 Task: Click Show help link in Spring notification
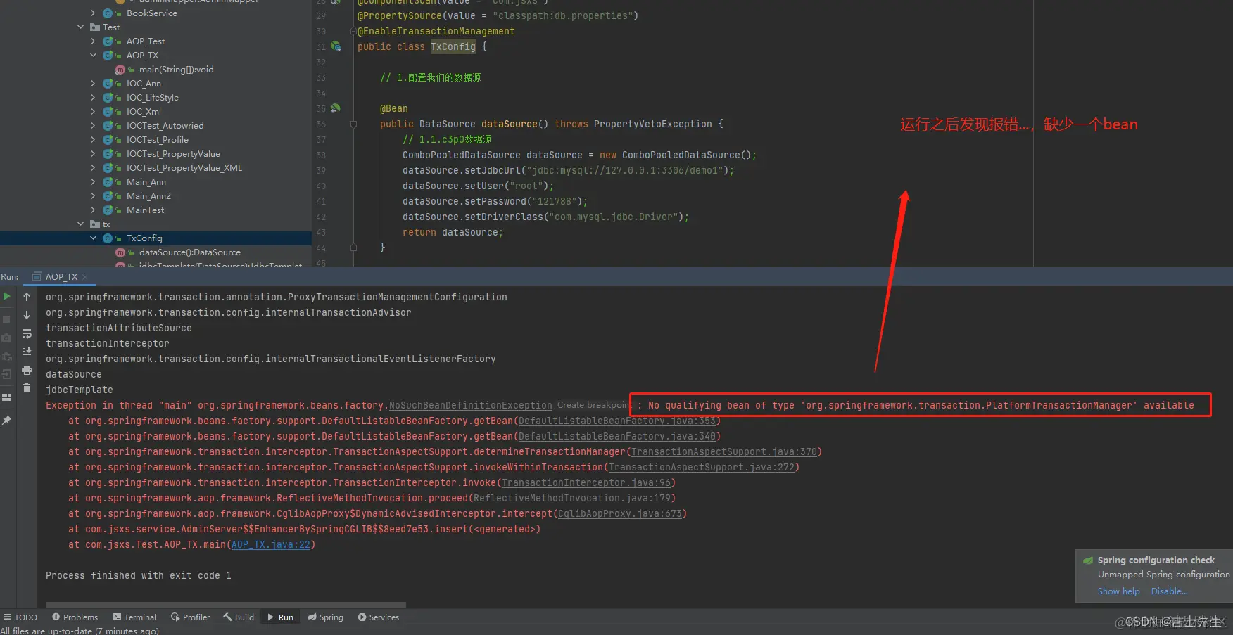(x=1118, y=591)
